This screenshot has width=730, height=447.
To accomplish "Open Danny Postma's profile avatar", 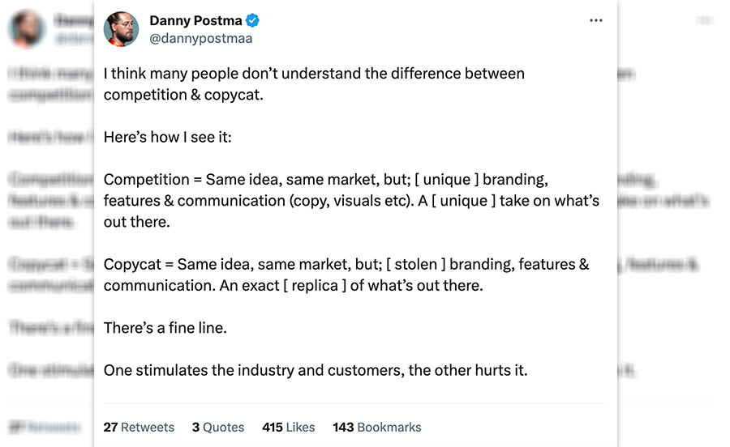I will tap(121, 29).
